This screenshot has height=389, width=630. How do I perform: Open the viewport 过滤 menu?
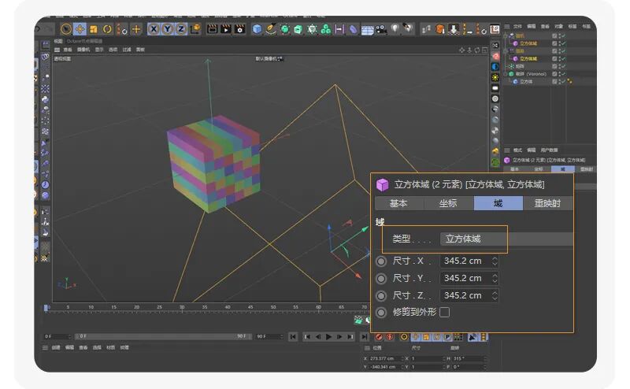(127, 50)
